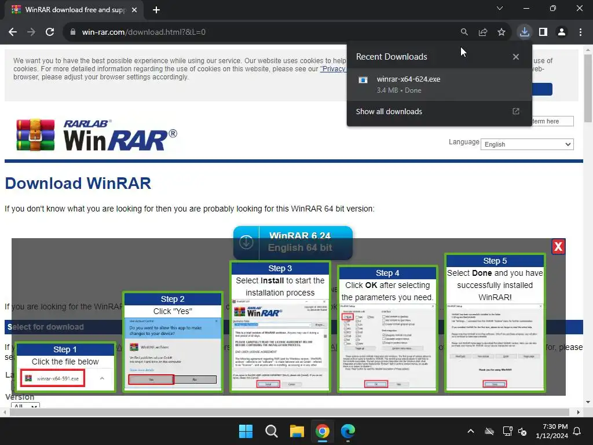Image resolution: width=593 pixels, height=445 pixels.
Task: Open Chrome's three-dot menu
Action: [580, 32]
